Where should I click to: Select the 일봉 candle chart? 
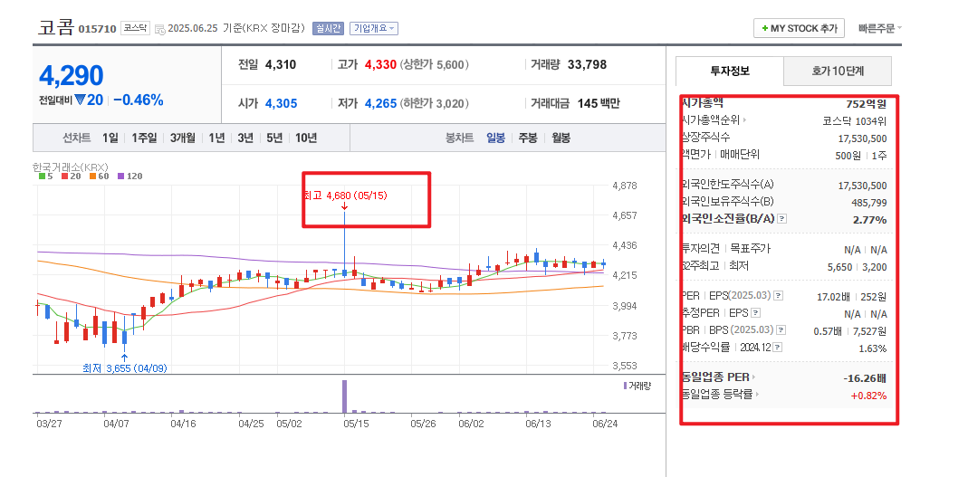coord(495,138)
